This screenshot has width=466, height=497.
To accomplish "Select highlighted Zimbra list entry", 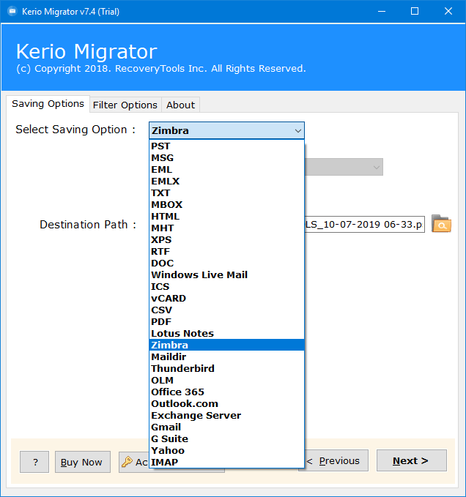I will (x=226, y=345).
